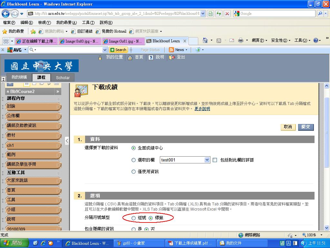This screenshot has width=330, height=248.
Task: Open the favorites star icon
Action: pos(5,31)
